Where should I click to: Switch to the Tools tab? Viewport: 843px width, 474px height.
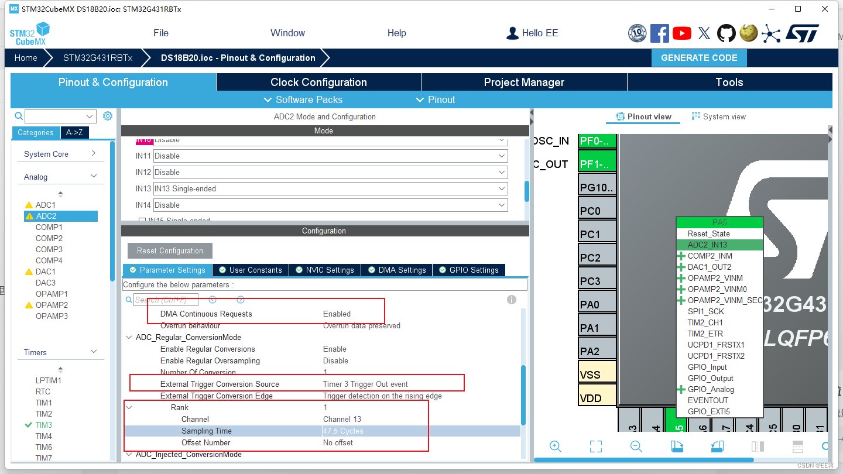[x=729, y=82]
